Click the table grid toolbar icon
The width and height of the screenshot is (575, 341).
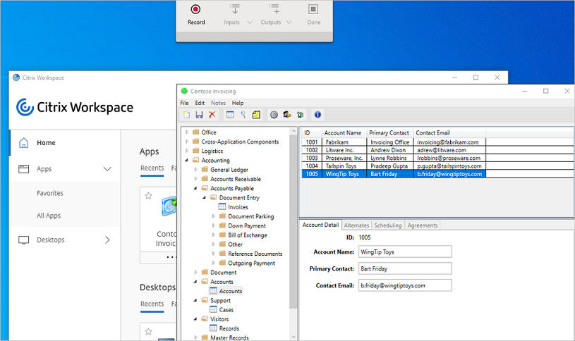point(230,115)
